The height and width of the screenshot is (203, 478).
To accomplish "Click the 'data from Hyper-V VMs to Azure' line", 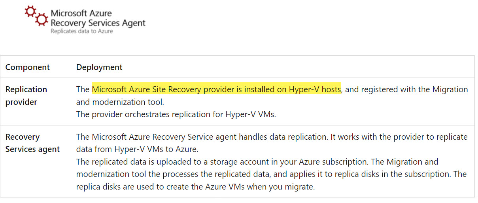I will [137, 150].
